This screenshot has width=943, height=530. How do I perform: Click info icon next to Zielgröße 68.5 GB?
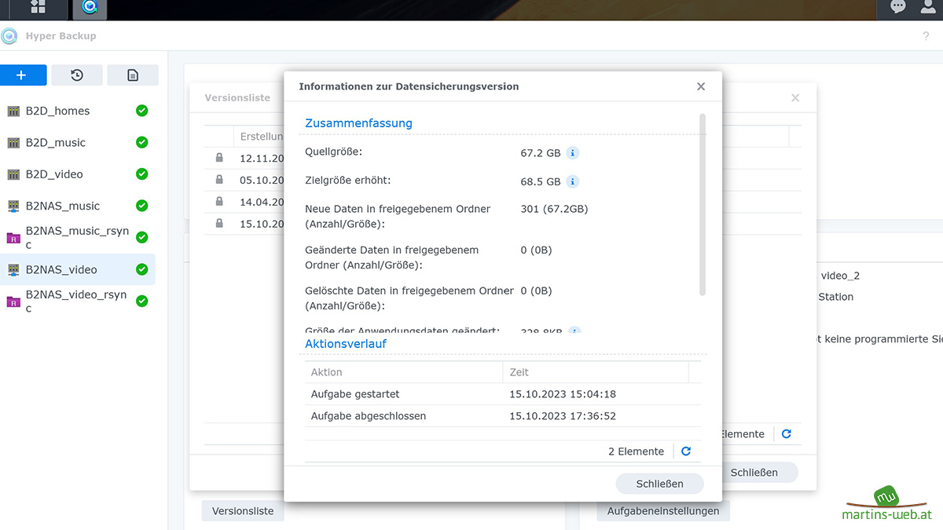573,181
